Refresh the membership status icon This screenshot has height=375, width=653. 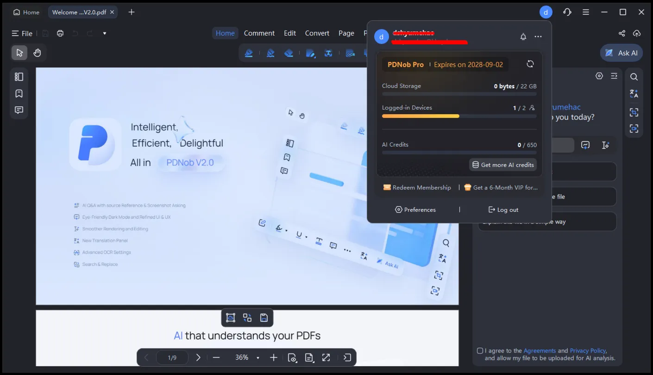click(x=530, y=64)
